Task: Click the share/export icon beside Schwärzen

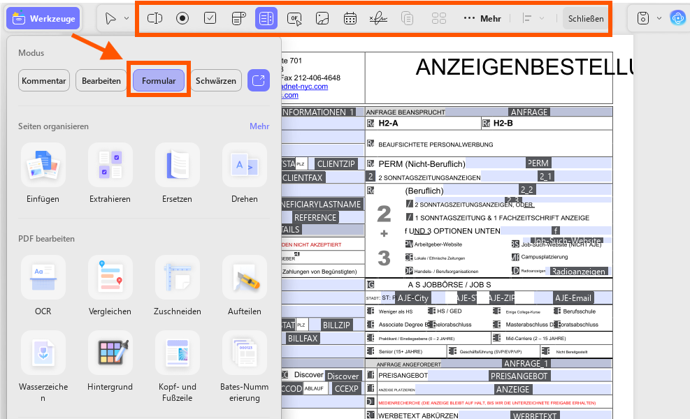Action: [x=258, y=80]
